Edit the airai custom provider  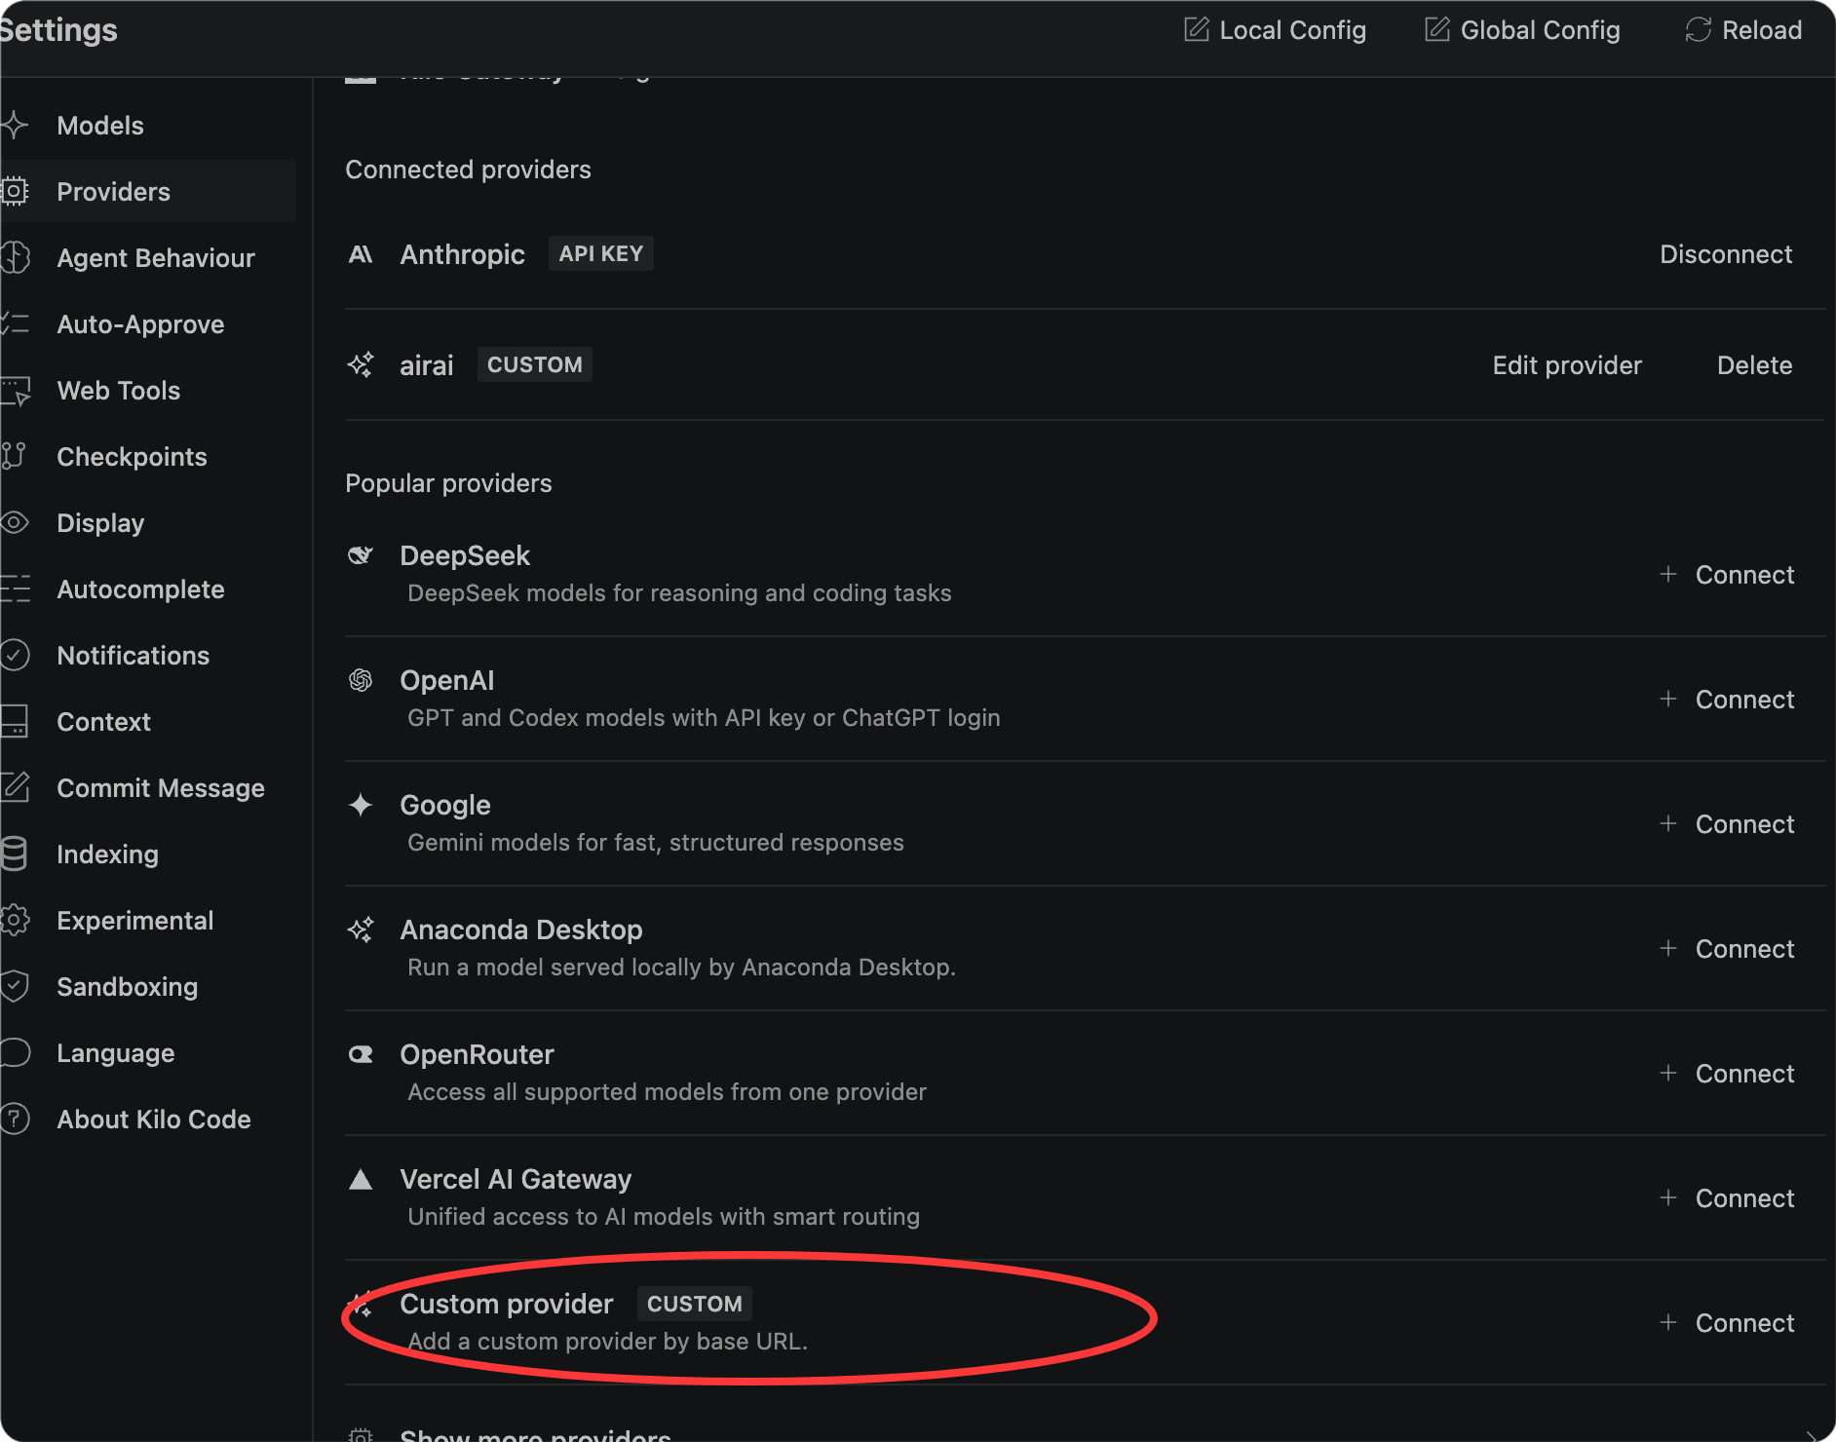[1567, 365]
